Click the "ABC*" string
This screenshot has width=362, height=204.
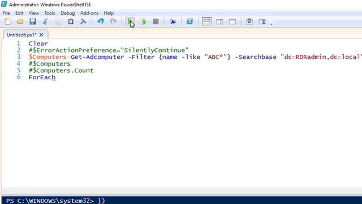[x=216, y=57]
